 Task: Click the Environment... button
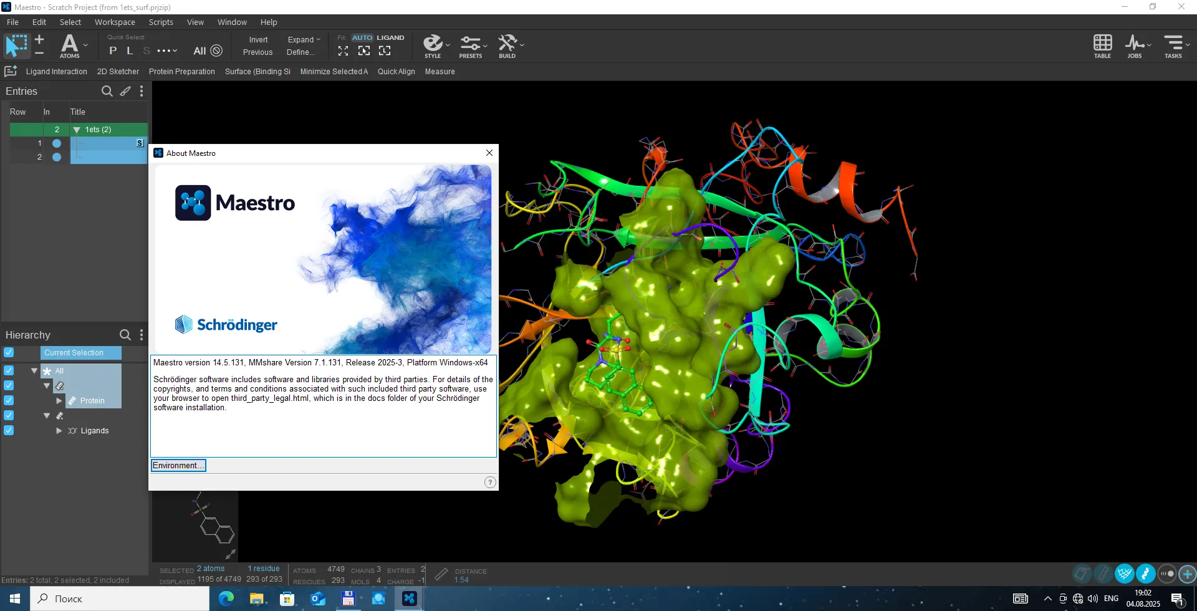[x=178, y=466]
